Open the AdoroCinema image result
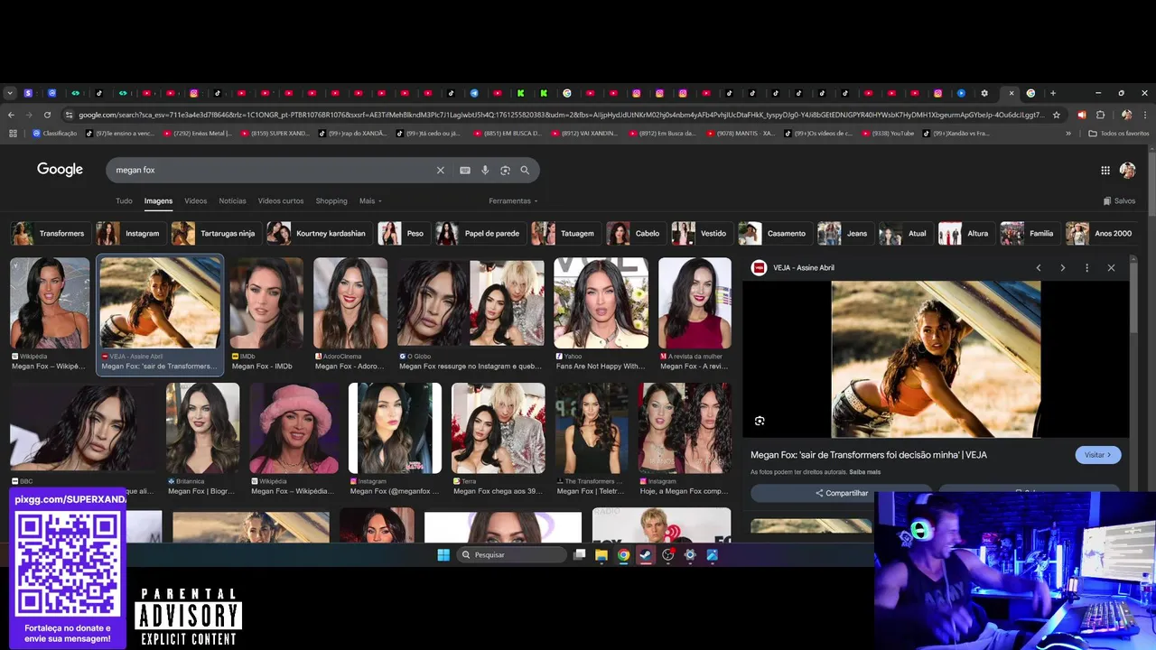 (350, 303)
